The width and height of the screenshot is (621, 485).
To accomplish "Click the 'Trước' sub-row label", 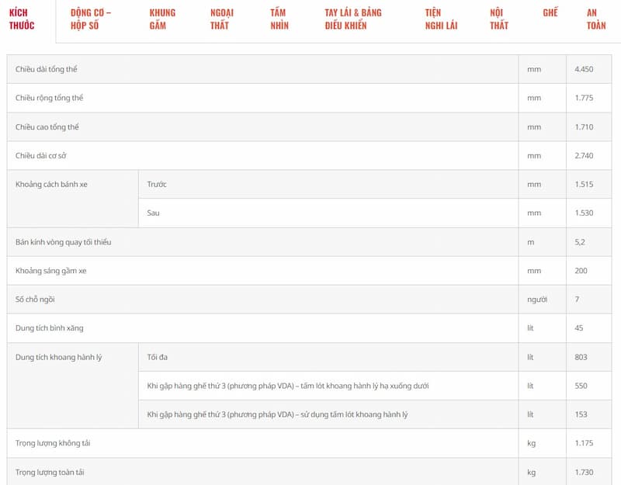I will tap(157, 185).
